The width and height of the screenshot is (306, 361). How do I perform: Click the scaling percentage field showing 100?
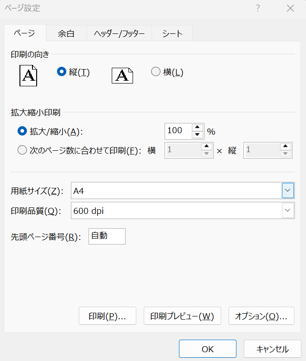(x=178, y=131)
